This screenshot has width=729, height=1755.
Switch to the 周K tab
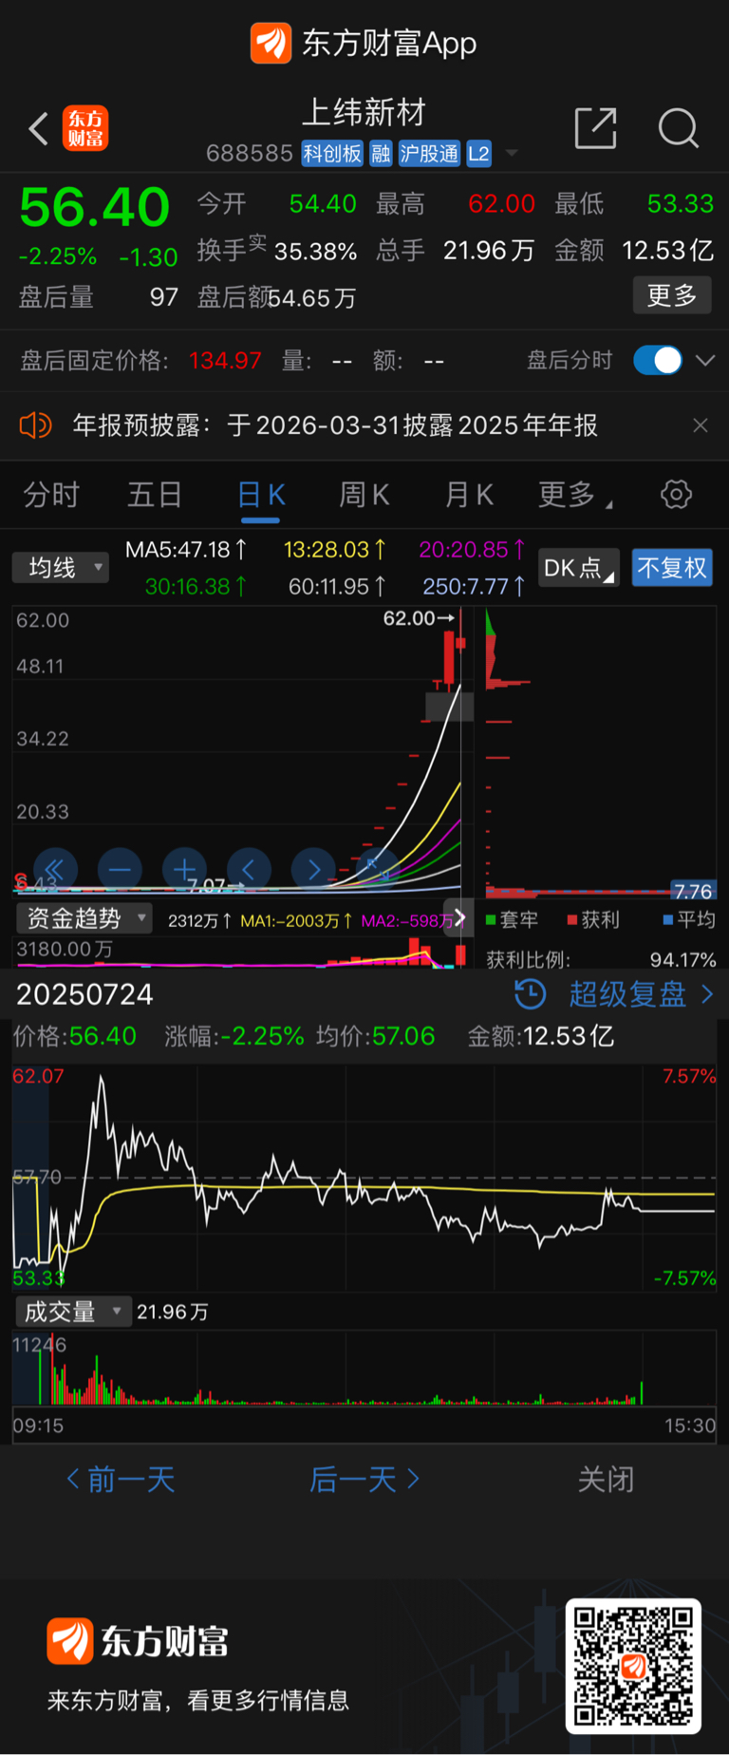[364, 495]
